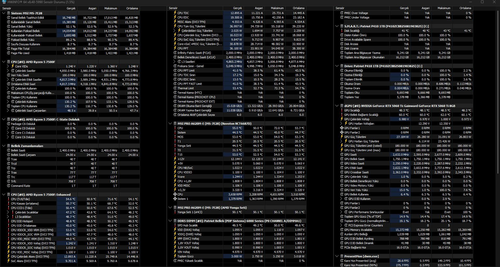
Task: Click the lightning icon beside VIN Voltaj
Action: click(x=175, y=252)
